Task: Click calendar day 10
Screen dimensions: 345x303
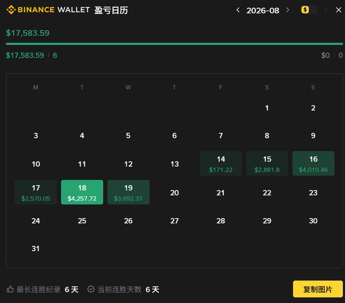Action: point(36,164)
